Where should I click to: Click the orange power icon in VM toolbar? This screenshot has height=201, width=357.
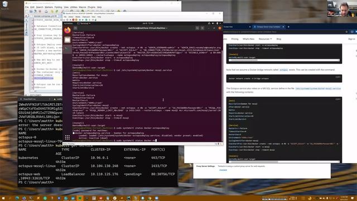(76, 20)
